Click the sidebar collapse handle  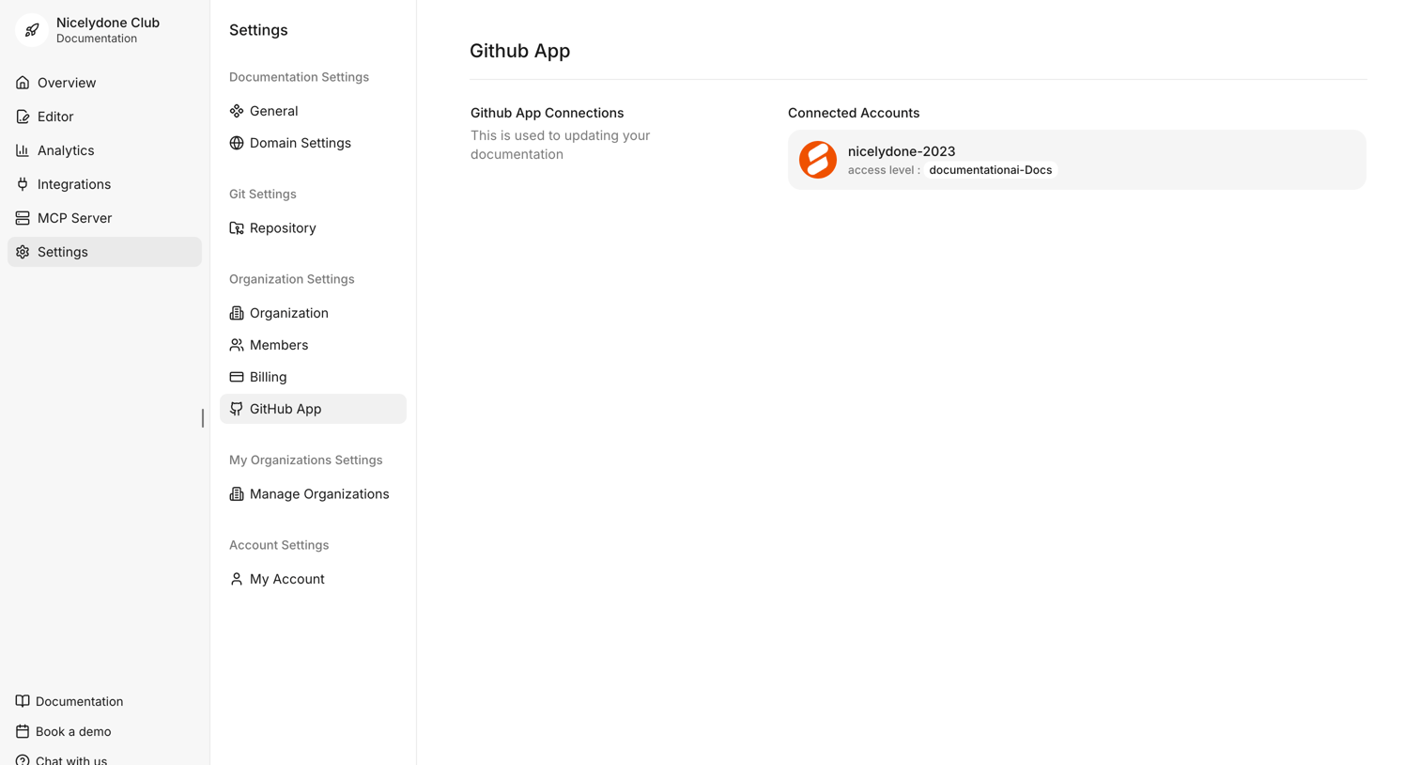coord(203,418)
